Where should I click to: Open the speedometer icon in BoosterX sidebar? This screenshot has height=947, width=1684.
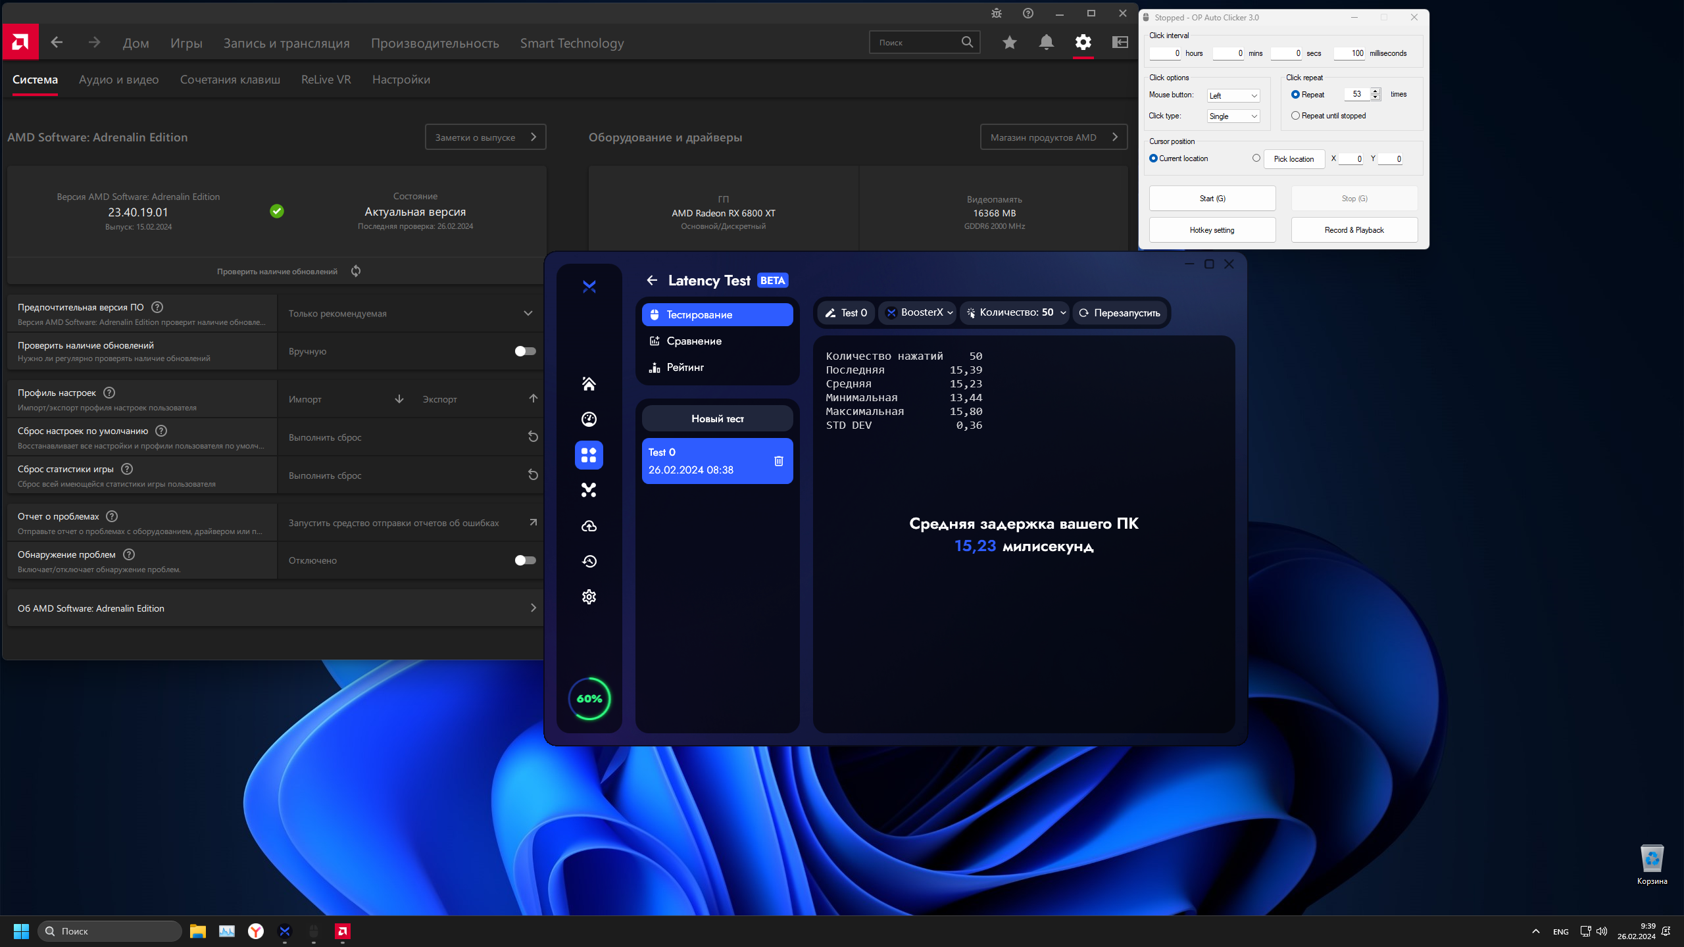pyautogui.click(x=589, y=419)
